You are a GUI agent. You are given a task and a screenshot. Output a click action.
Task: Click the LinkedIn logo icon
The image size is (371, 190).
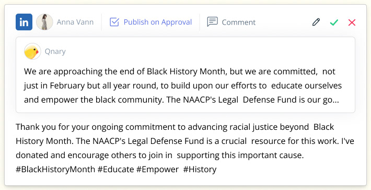pos(24,22)
